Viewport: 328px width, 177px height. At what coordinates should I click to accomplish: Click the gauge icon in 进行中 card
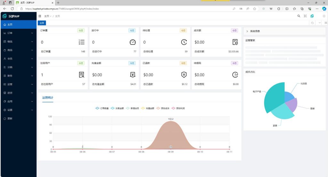pos(133,42)
